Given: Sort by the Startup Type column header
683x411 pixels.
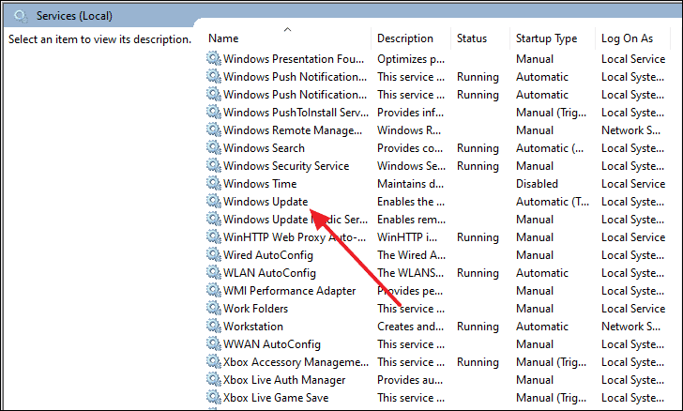Looking at the screenshot, I should pos(546,38).
